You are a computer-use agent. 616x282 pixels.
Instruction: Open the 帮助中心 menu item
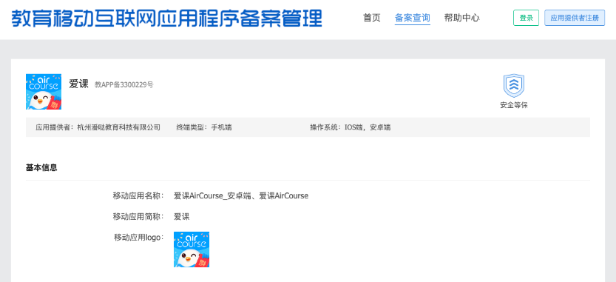461,18
